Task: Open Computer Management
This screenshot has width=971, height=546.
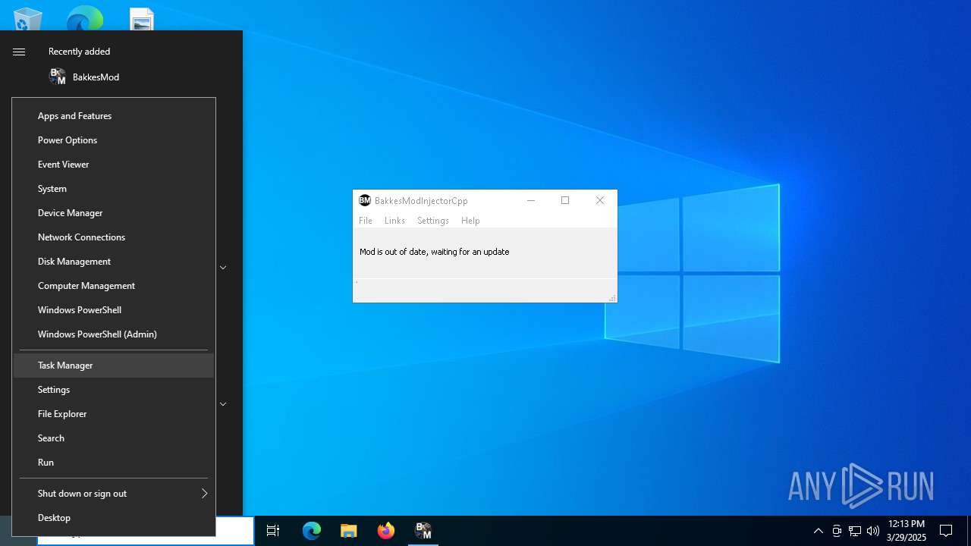Action: pyautogui.click(x=114, y=286)
